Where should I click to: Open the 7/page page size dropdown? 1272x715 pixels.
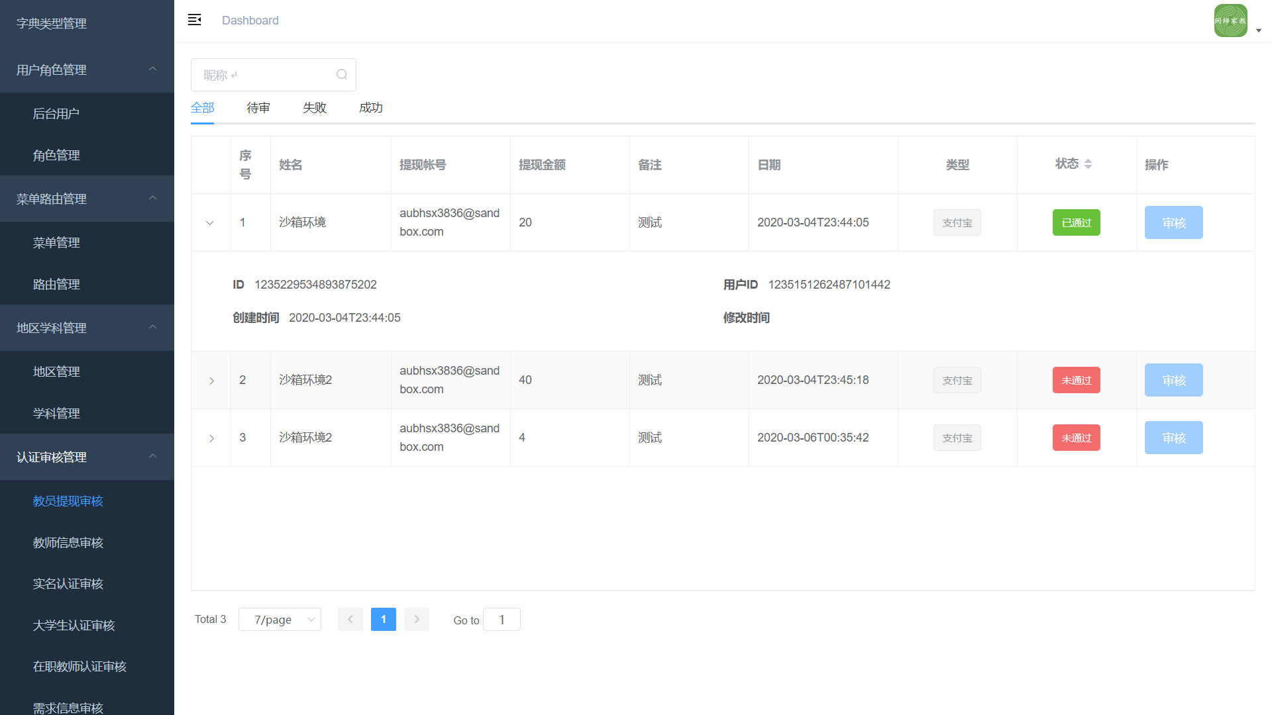coord(280,619)
